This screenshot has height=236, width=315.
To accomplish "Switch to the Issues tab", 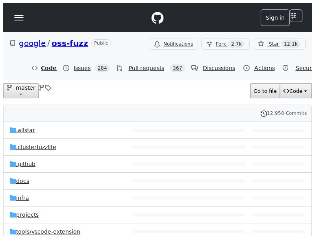I will pos(82,68).
